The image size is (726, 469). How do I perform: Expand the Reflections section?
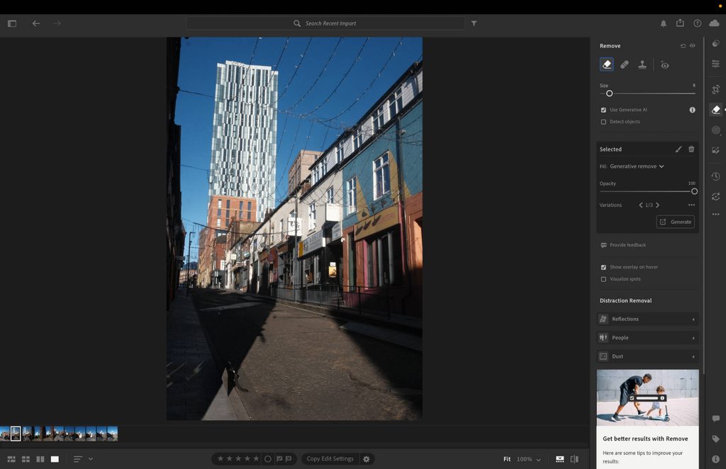[648, 319]
